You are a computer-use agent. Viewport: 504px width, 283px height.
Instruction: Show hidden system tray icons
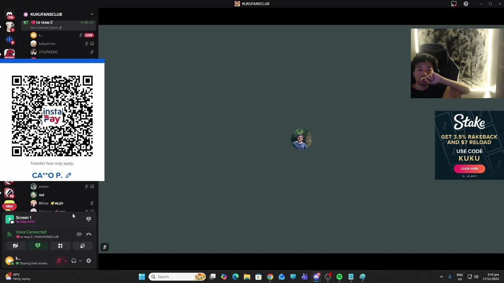(441, 277)
